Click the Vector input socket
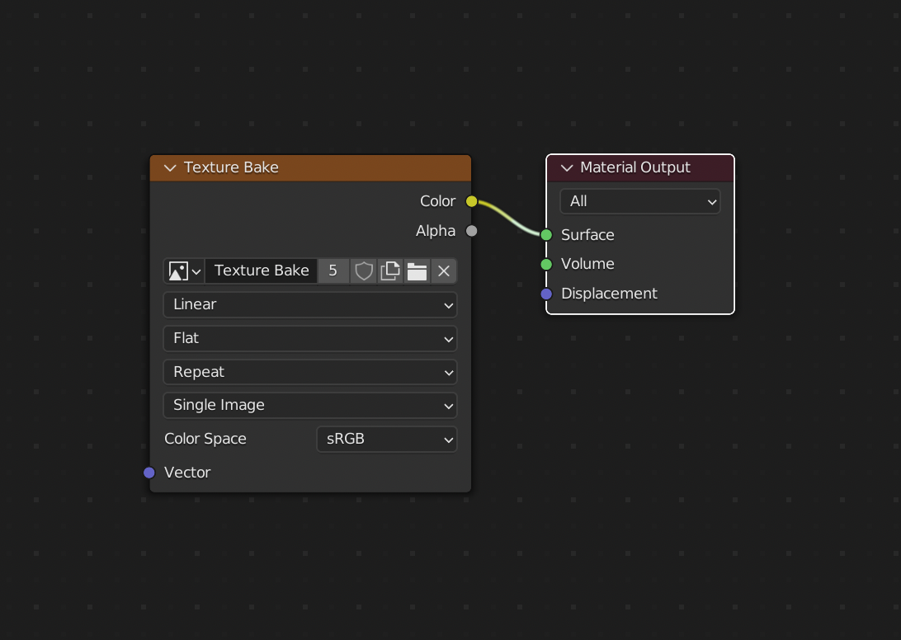901x640 pixels. coord(149,473)
